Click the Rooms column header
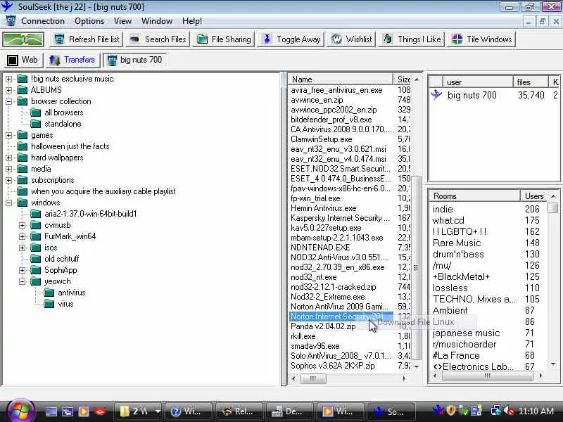The width and height of the screenshot is (563, 422). 474,196
